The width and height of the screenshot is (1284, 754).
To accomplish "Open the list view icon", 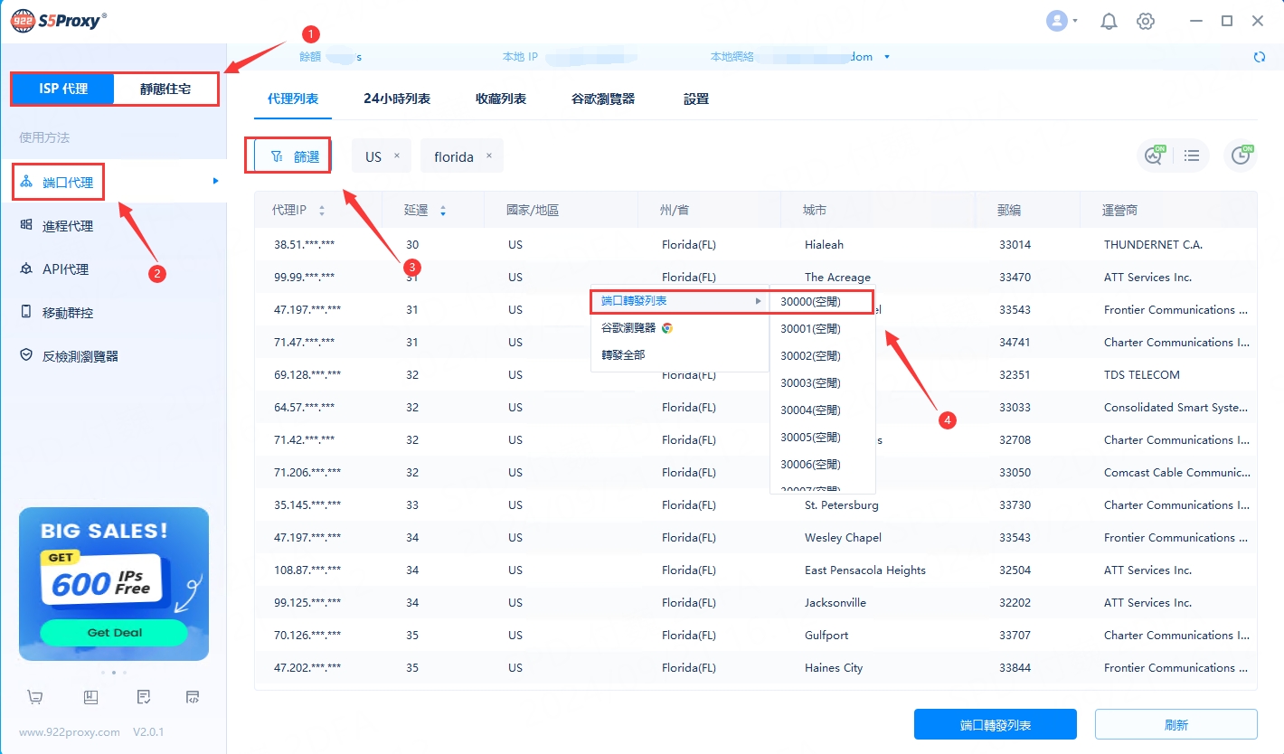I will [x=1192, y=156].
